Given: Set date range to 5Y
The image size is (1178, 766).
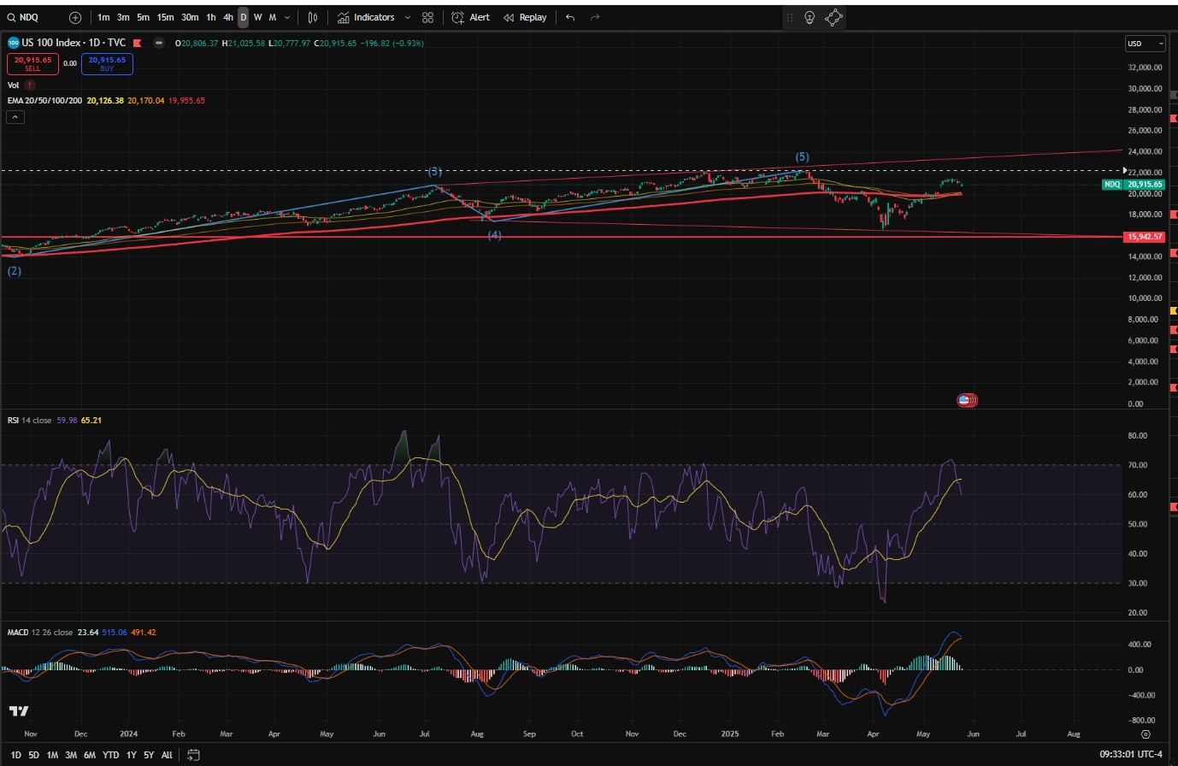Looking at the screenshot, I should tap(149, 756).
